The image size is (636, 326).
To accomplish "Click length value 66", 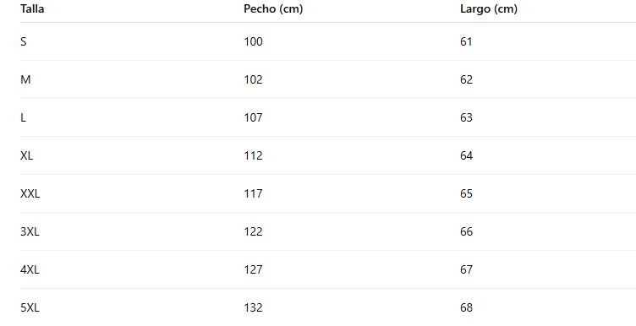I will click(466, 232).
